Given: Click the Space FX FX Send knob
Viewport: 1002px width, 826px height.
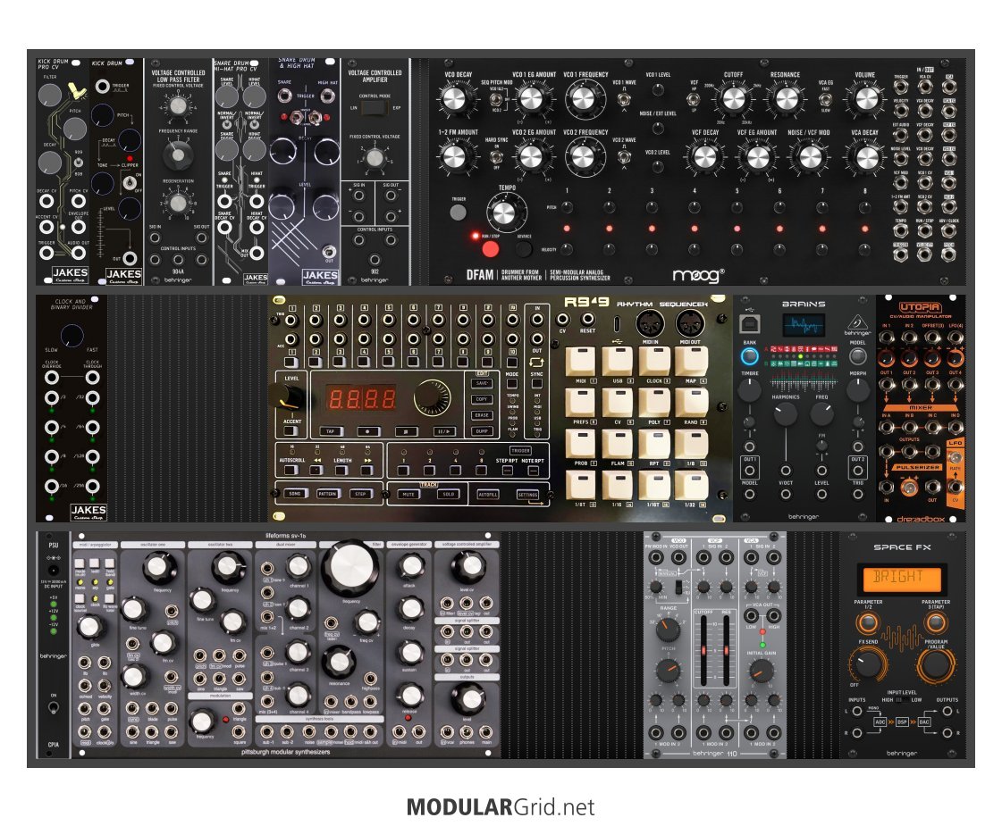Looking at the screenshot, I should pos(868,663).
